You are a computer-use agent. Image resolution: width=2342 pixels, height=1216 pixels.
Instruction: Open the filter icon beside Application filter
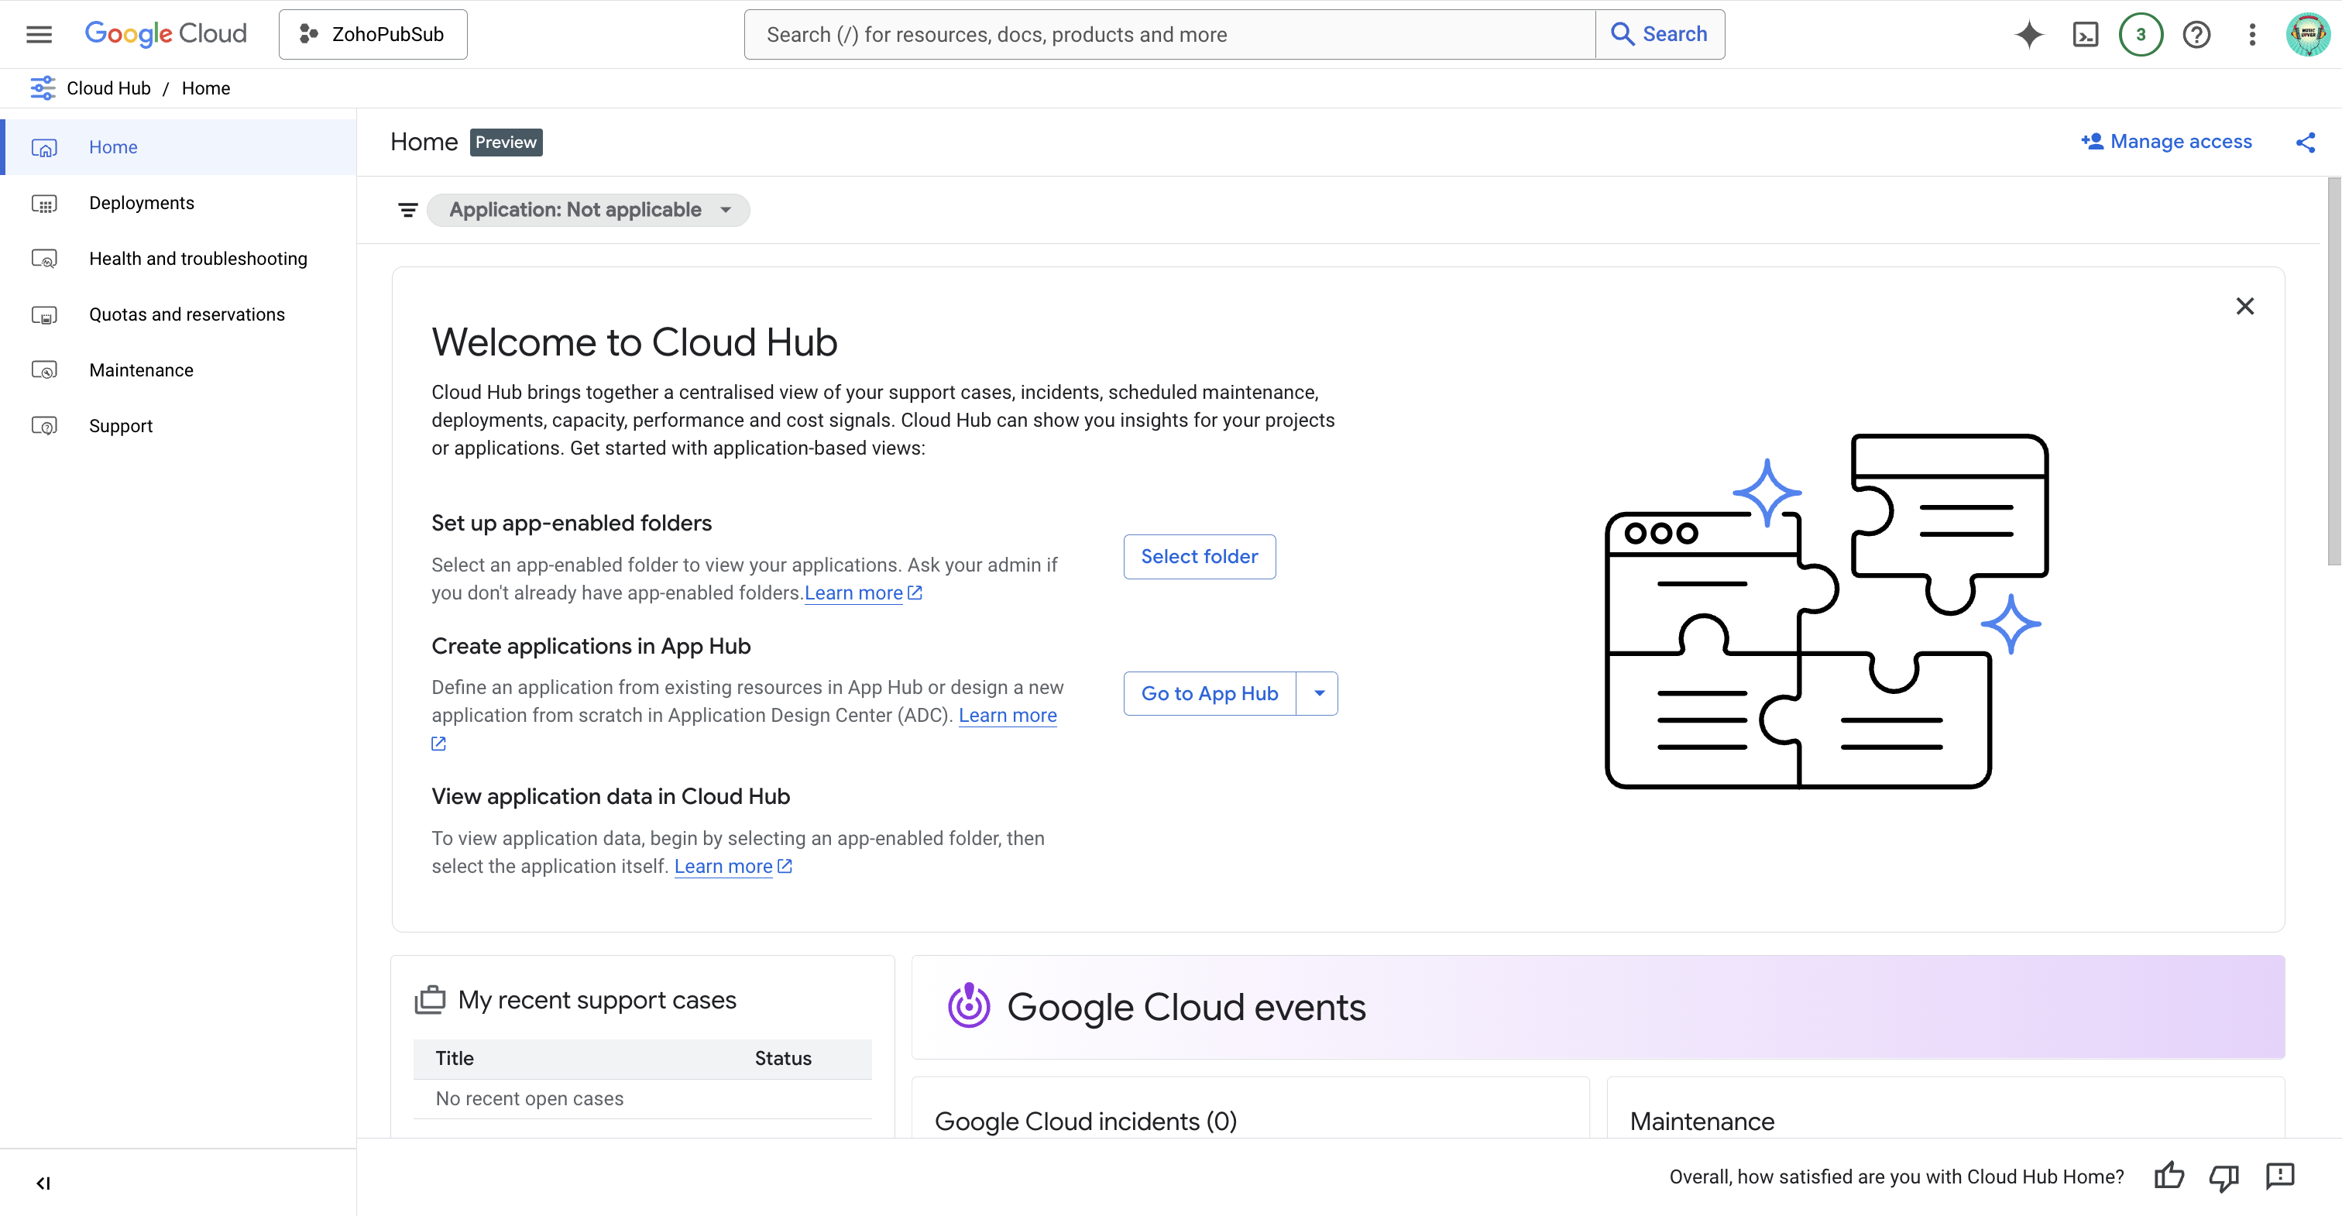click(x=407, y=209)
